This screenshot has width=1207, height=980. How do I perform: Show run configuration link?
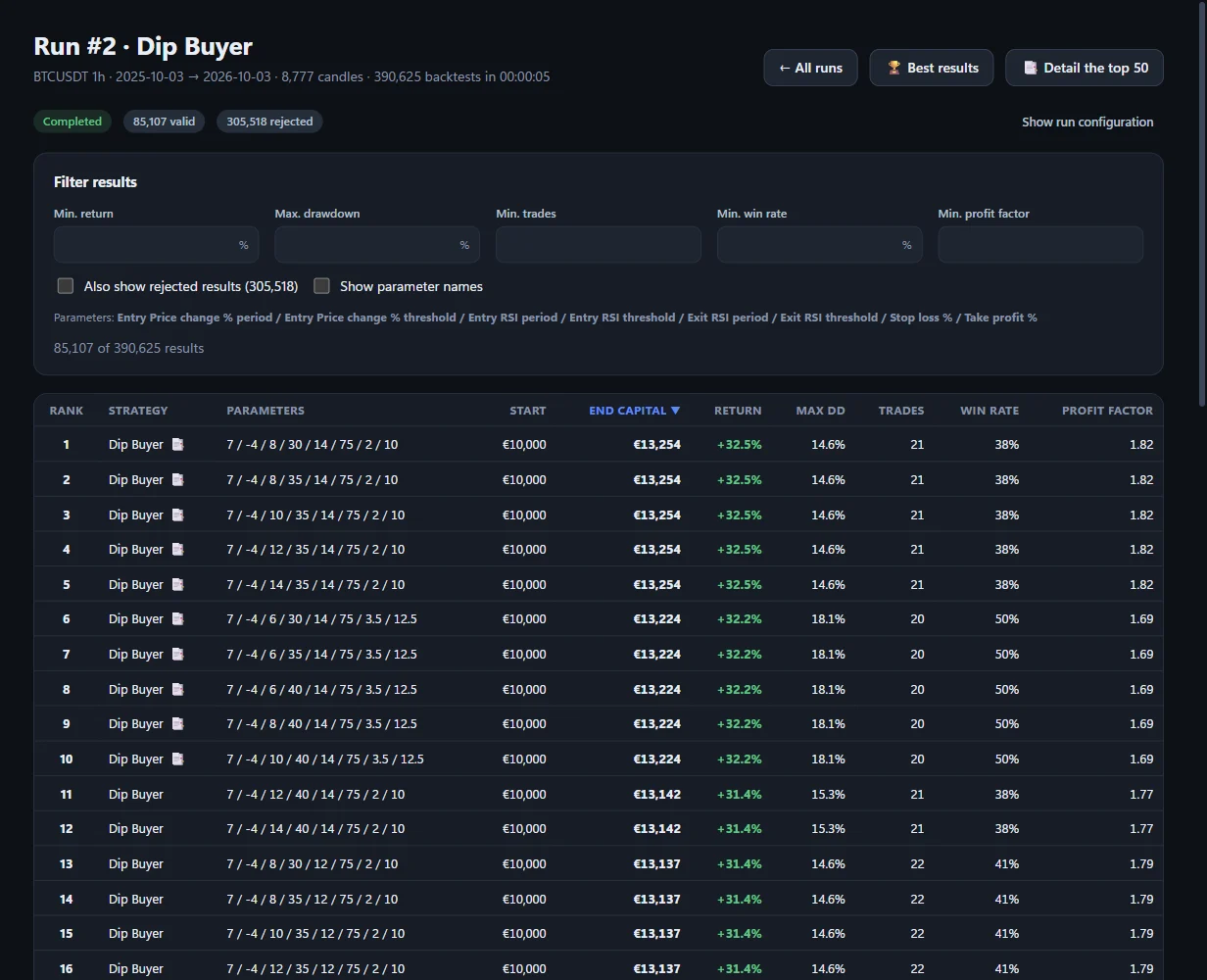1087,122
